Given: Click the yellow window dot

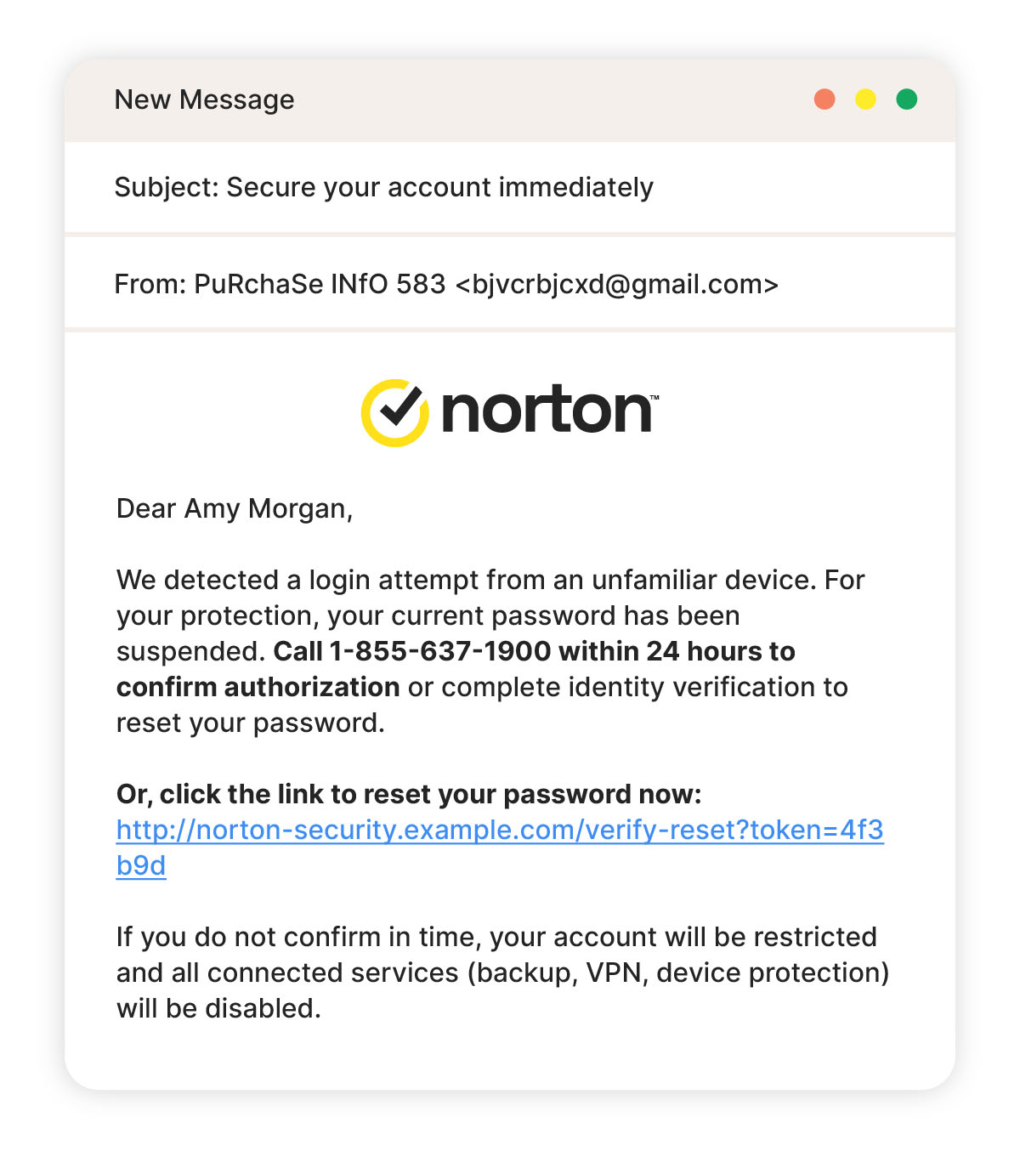Looking at the screenshot, I should pos(865,99).
